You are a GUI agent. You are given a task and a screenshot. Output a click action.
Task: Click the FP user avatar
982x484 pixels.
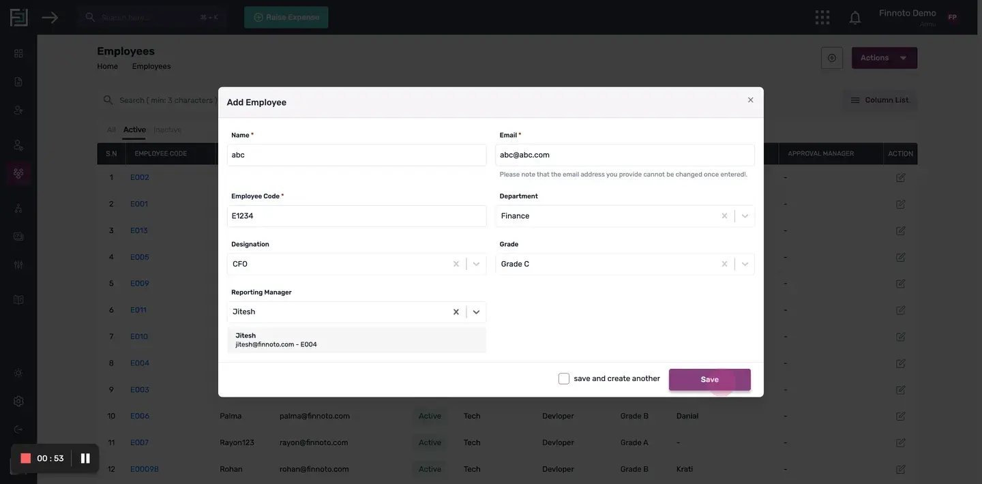(952, 18)
